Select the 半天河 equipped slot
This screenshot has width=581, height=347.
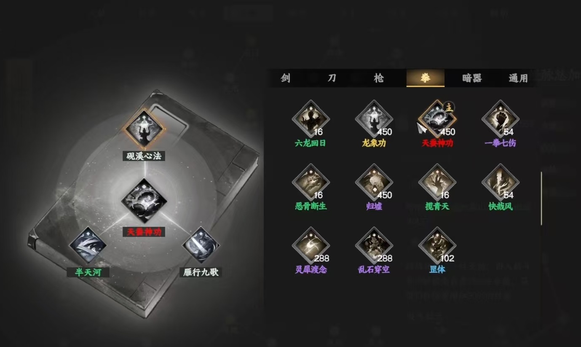click(x=88, y=245)
